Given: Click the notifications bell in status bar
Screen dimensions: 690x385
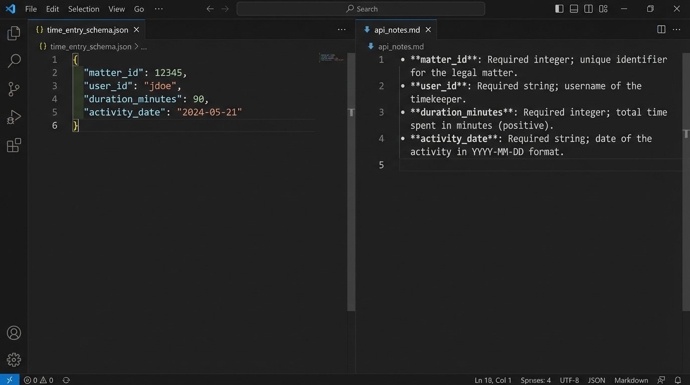Looking at the screenshot, I should coord(677,380).
